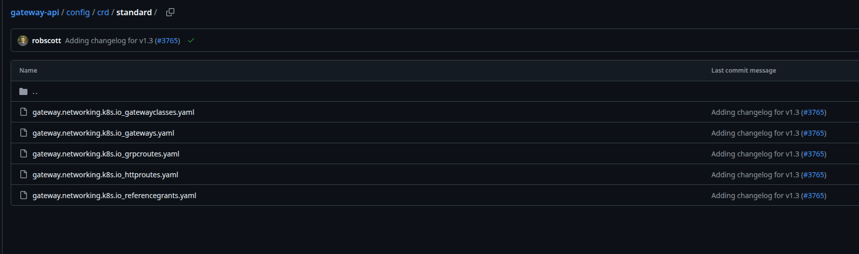The width and height of the screenshot is (859, 254).
Task: Click robscott's avatar image
Action: click(x=22, y=41)
